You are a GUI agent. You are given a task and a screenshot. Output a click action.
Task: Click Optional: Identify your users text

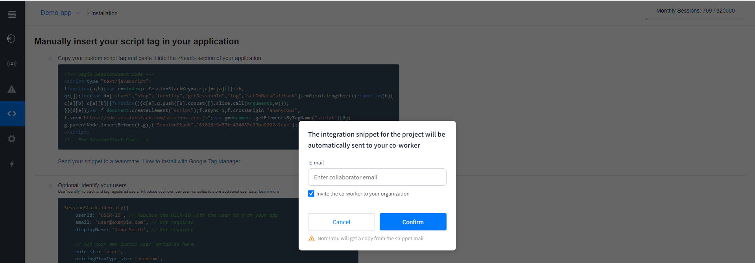click(x=92, y=185)
